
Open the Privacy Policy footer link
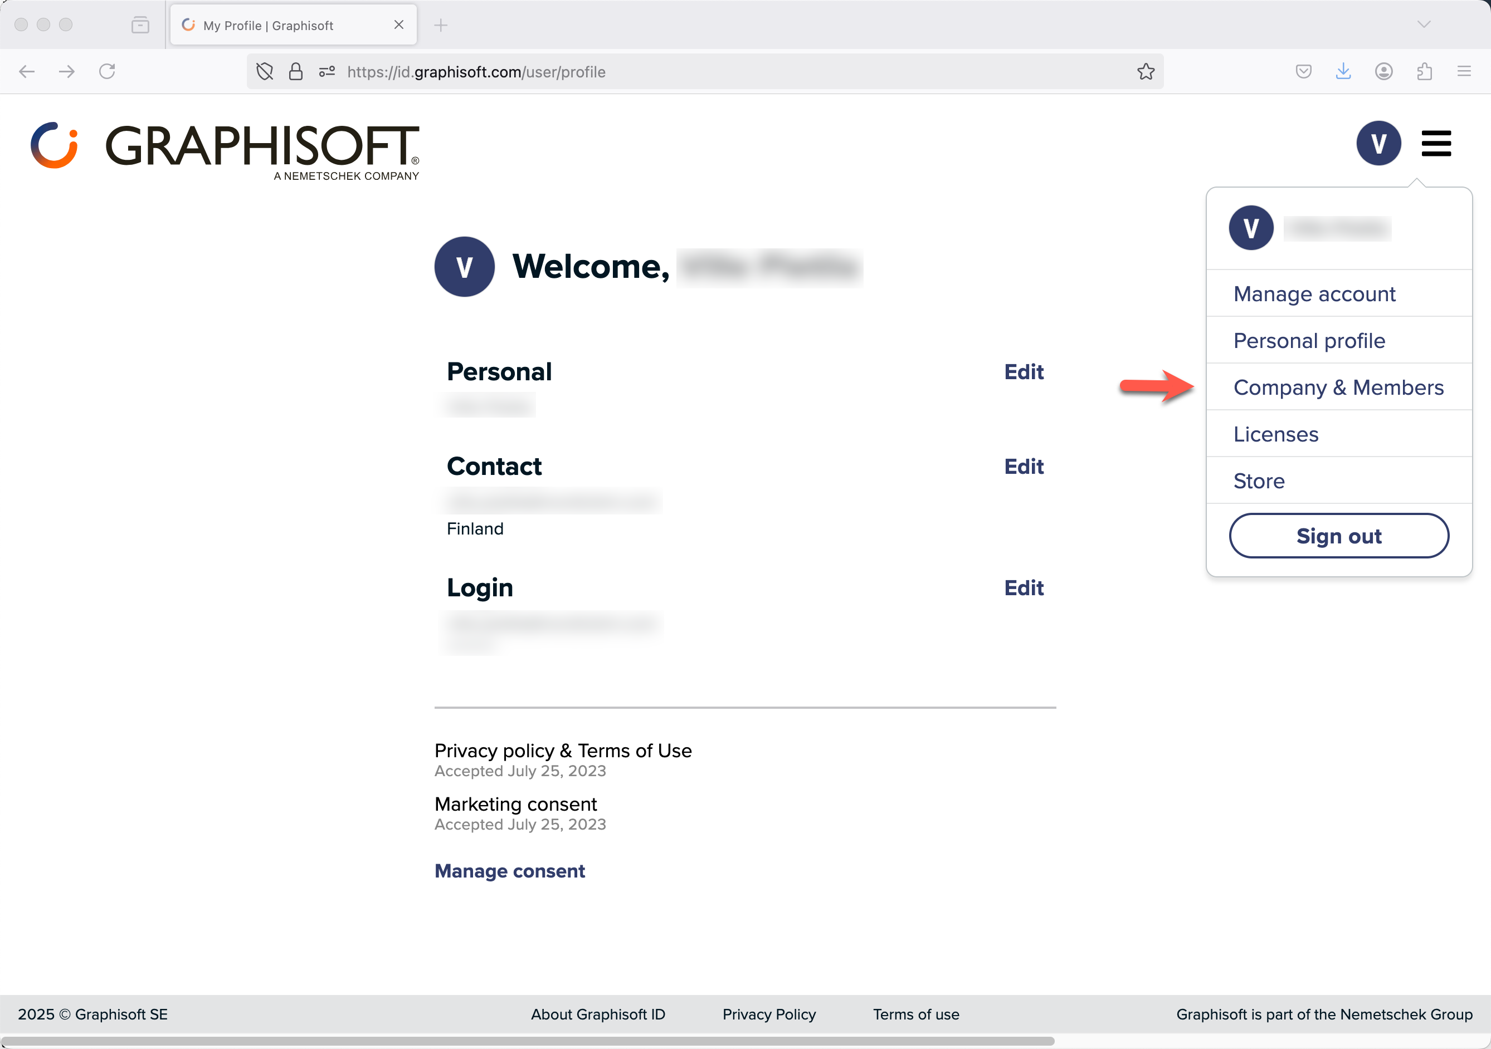(x=769, y=1014)
